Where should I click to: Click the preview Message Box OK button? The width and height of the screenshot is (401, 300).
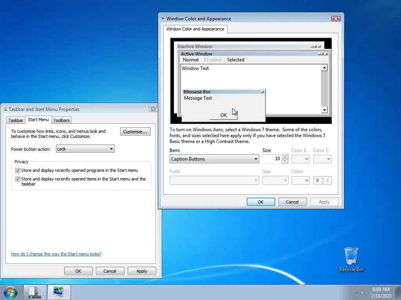pyautogui.click(x=223, y=115)
